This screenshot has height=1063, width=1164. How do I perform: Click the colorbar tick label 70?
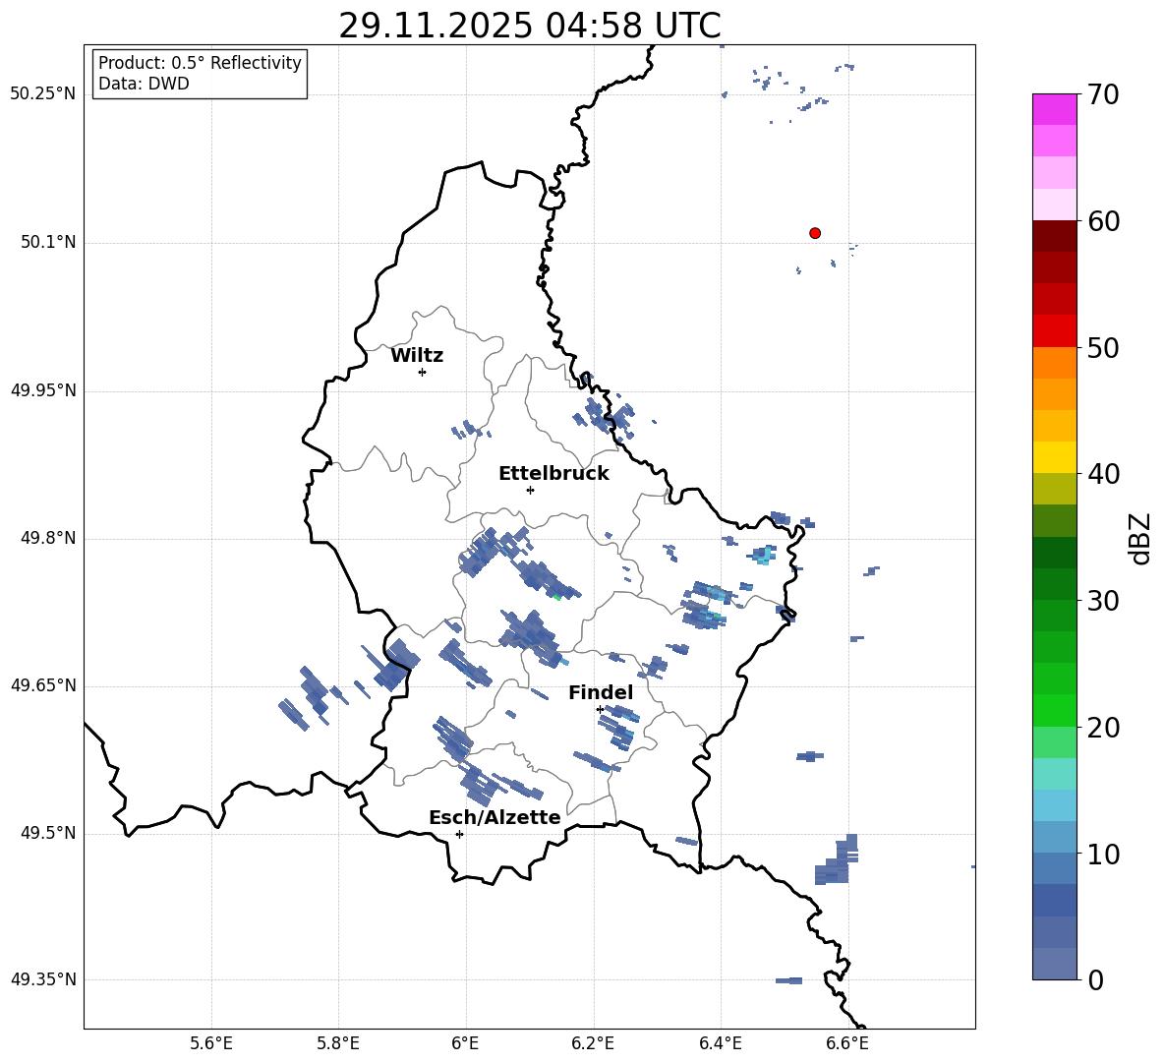pos(1103,95)
